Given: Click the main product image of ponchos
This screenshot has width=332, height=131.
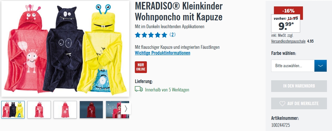Looking at the screenshot, I should pos(65,49).
